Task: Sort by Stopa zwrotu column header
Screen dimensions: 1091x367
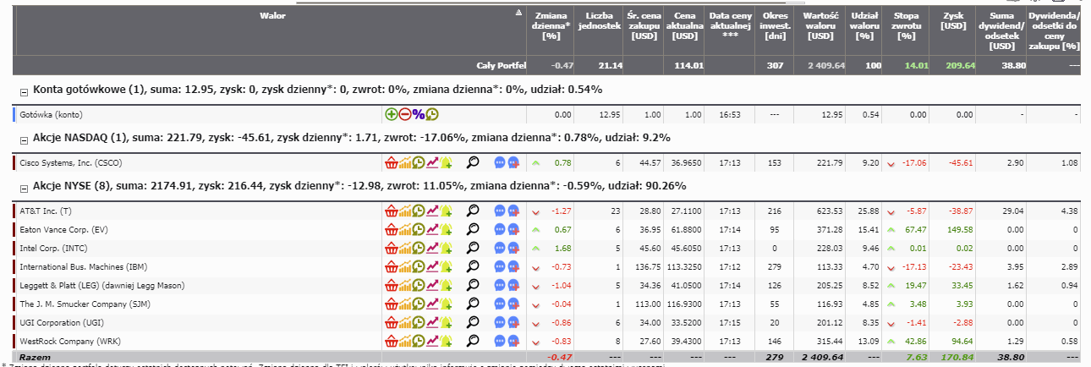Action: [907, 26]
